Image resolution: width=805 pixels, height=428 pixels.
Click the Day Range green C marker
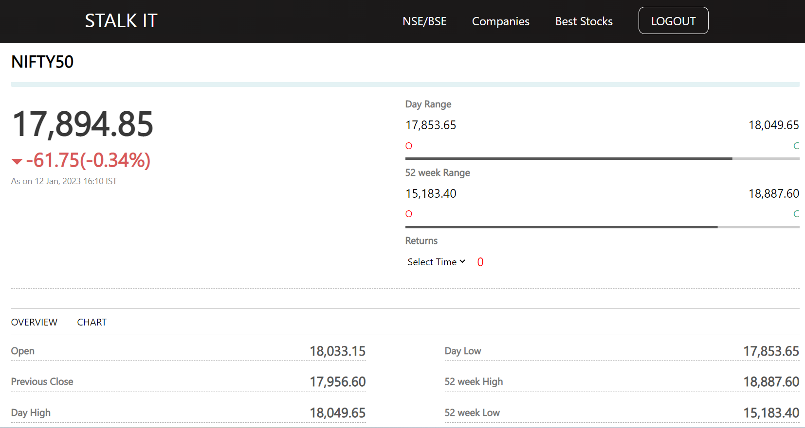[796, 146]
